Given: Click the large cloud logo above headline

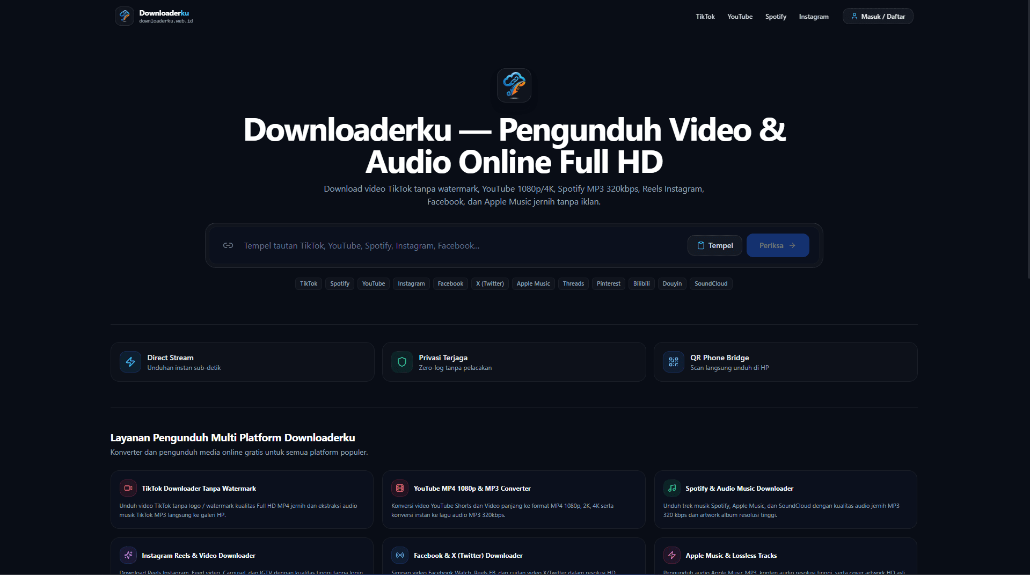Looking at the screenshot, I should pos(514,85).
